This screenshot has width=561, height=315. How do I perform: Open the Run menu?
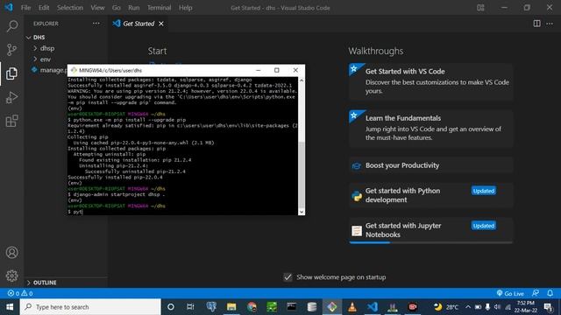pos(134,8)
